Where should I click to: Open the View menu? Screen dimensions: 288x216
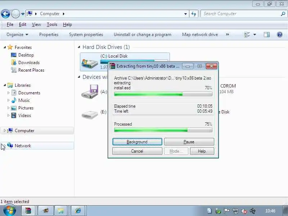tap(36, 24)
